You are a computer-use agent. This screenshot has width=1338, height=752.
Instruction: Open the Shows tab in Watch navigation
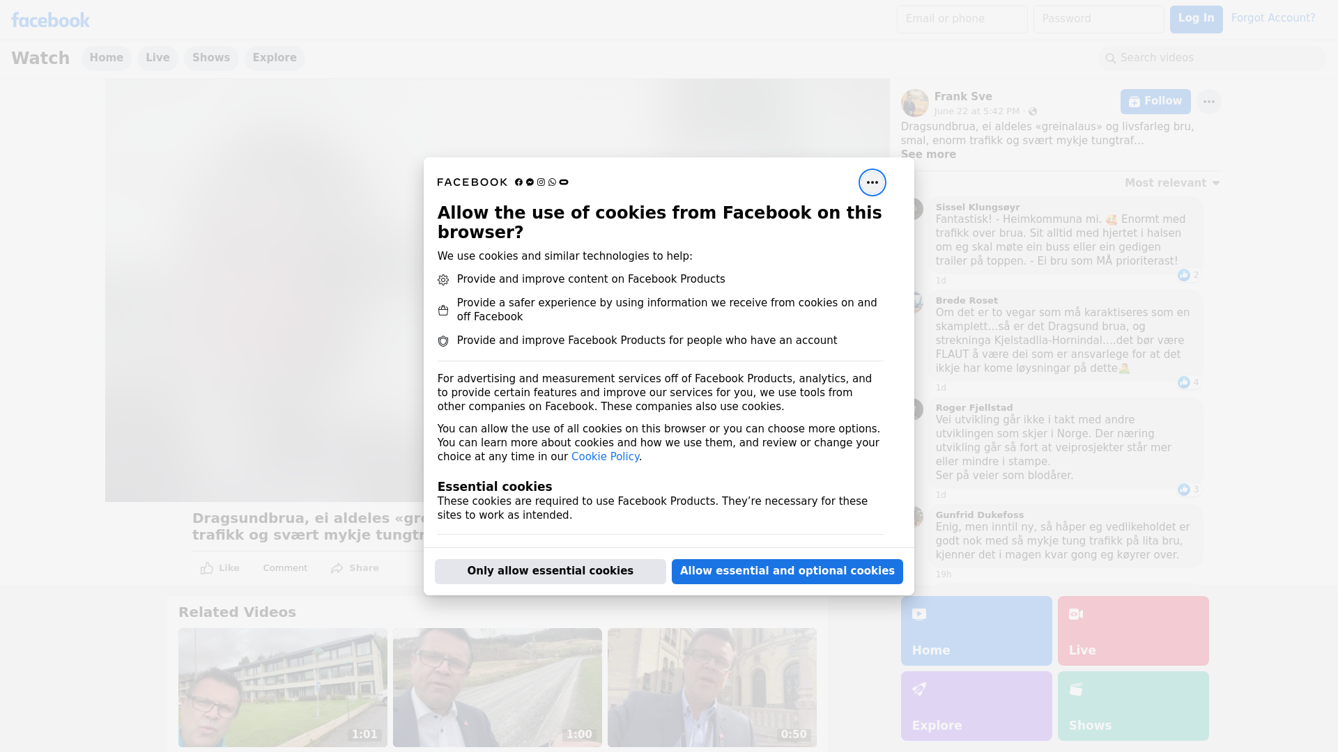coord(211,58)
